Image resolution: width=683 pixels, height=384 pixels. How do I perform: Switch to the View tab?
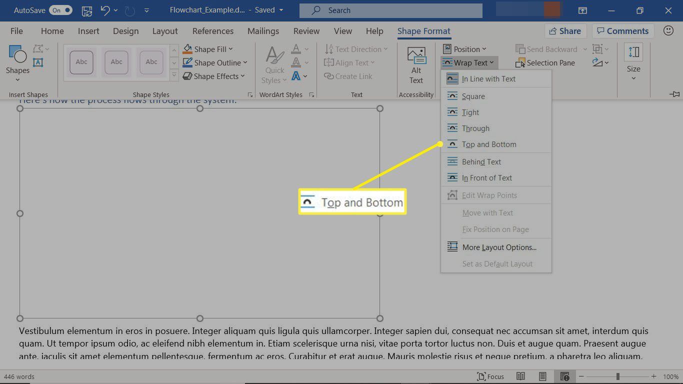343,31
